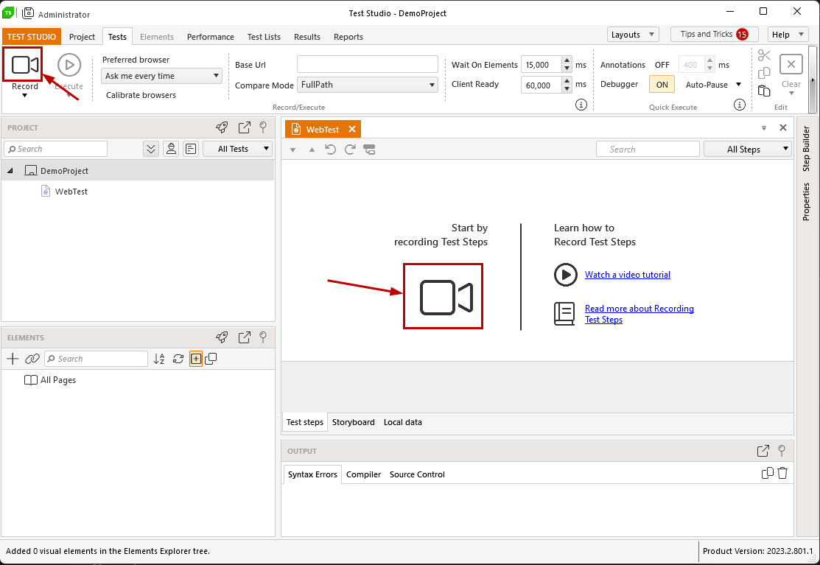Pop out the Output panel

click(763, 451)
